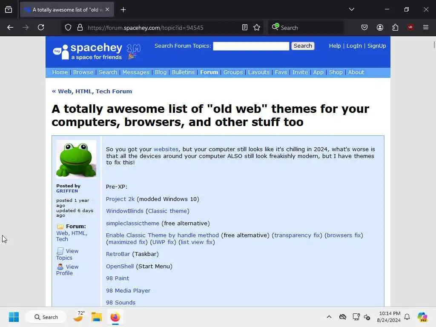Open Bulletins in the nav bar
The image size is (436, 327).
pos(183,72)
